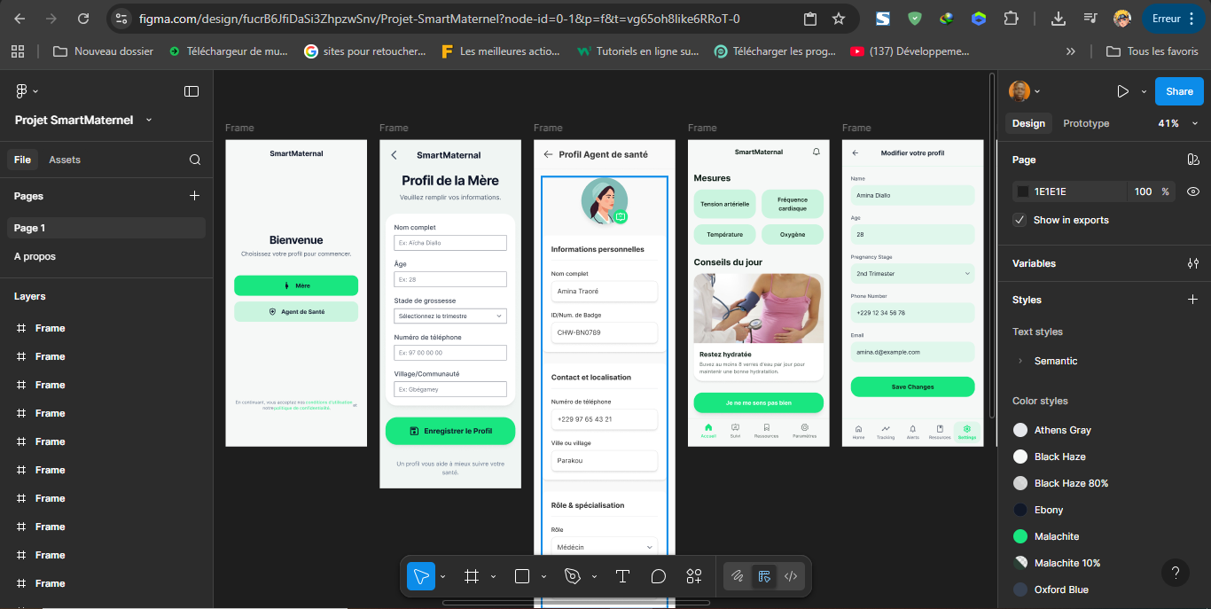1211x609 pixels.
Task: Select the Frame tool
Action: point(472,576)
